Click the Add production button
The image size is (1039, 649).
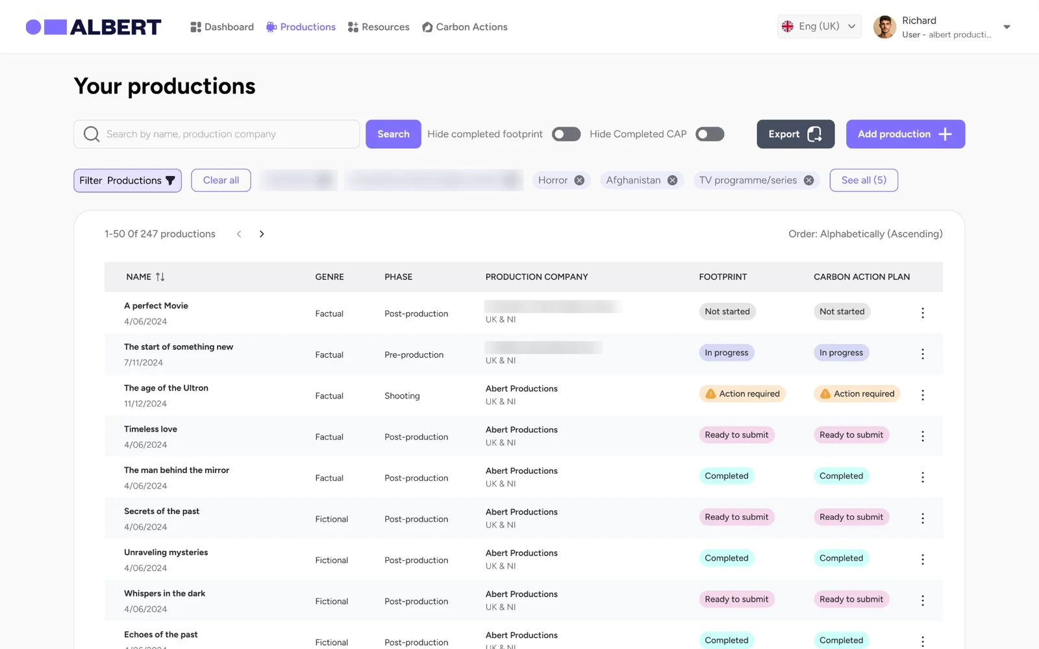coord(905,134)
